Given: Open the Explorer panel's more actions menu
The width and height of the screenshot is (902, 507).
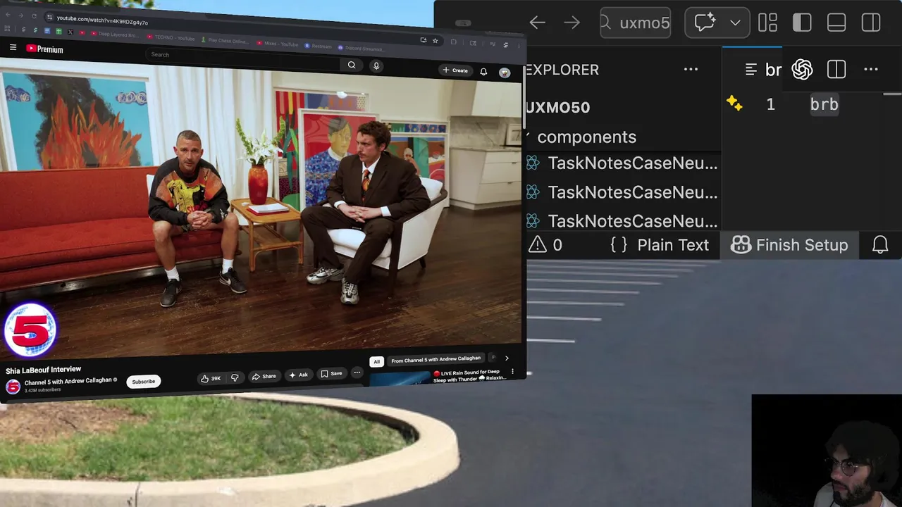Looking at the screenshot, I should pos(691,69).
